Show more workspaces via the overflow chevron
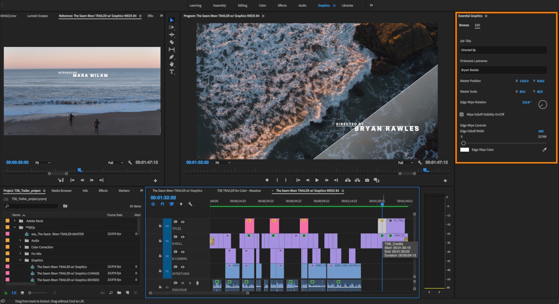This screenshot has height=304, width=559. [371, 6]
